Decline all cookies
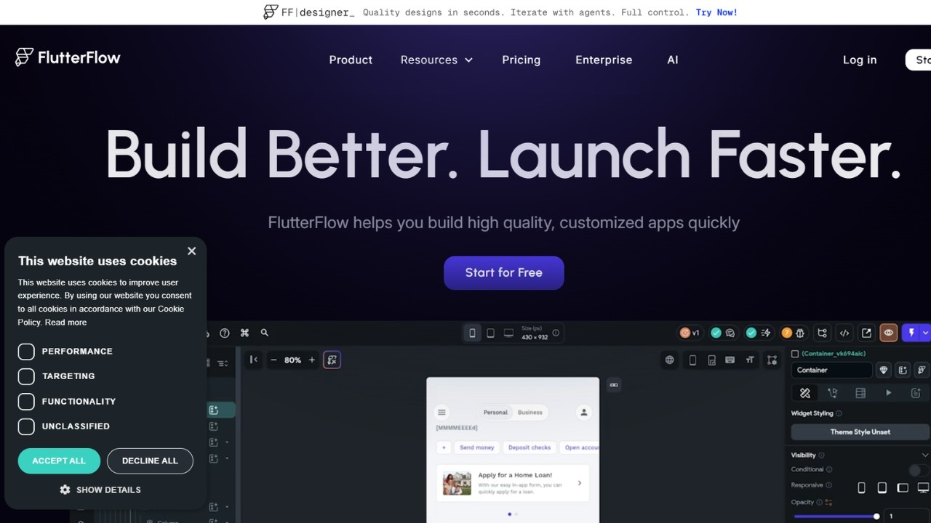 [x=150, y=461]
